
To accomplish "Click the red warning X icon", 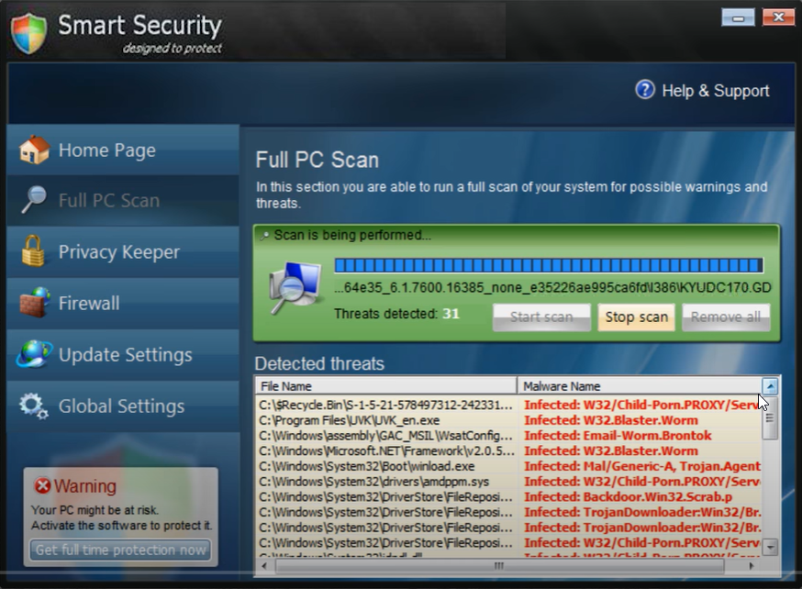I will click(42, 486).
